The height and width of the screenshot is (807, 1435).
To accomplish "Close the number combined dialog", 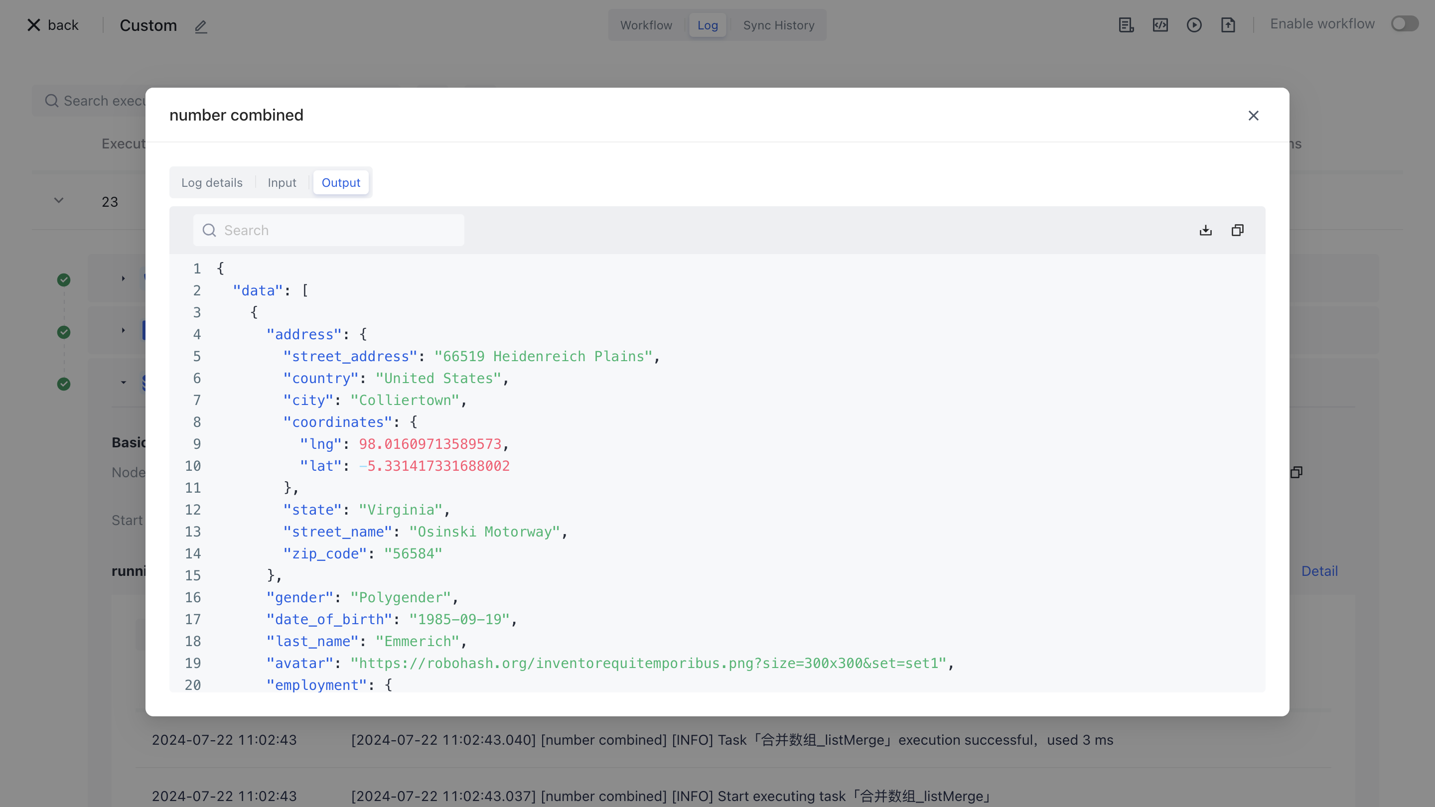I will tap(1253, 115).
